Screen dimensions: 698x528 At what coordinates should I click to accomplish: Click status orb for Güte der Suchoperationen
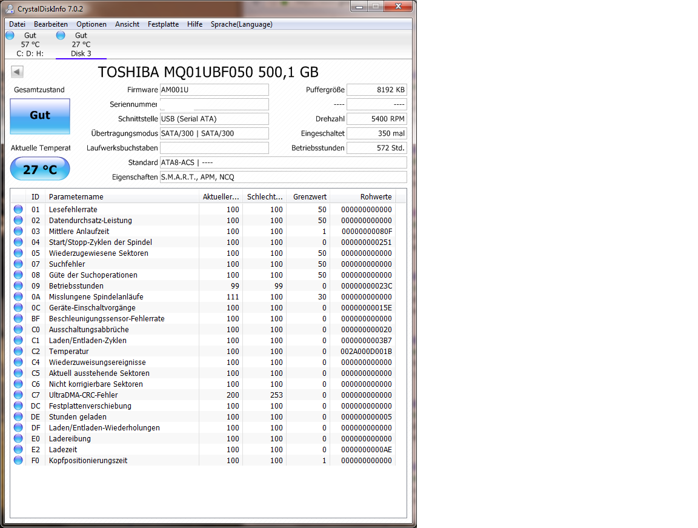[18, 275]
